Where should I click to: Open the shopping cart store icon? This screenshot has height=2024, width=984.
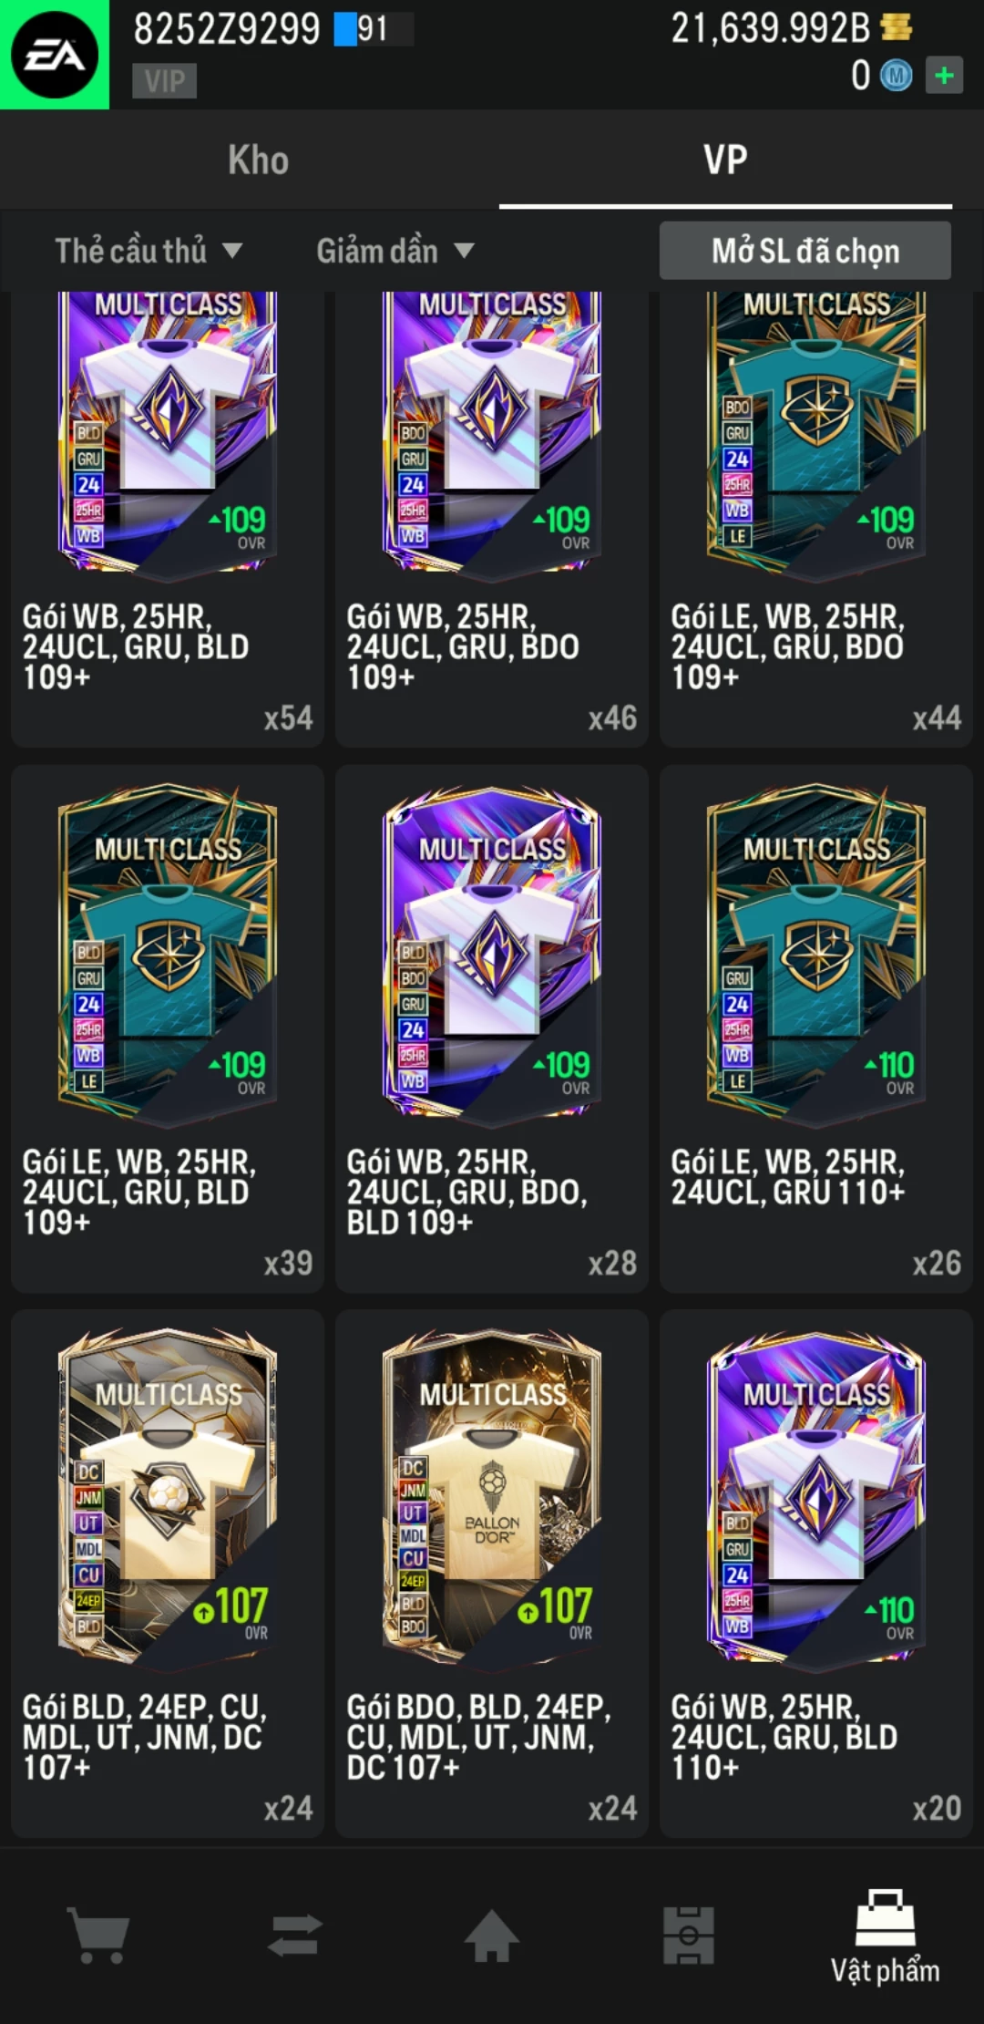[98, 1935]
